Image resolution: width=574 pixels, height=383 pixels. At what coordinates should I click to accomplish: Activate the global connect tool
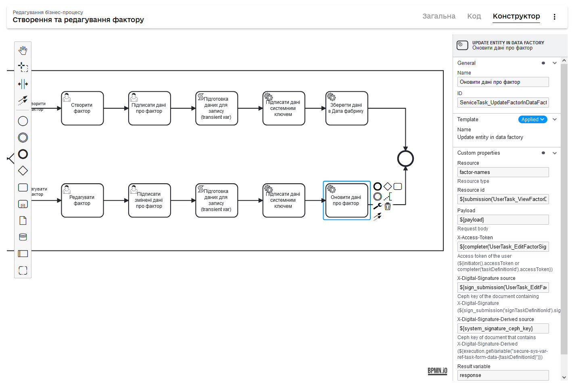coord(23,100)
